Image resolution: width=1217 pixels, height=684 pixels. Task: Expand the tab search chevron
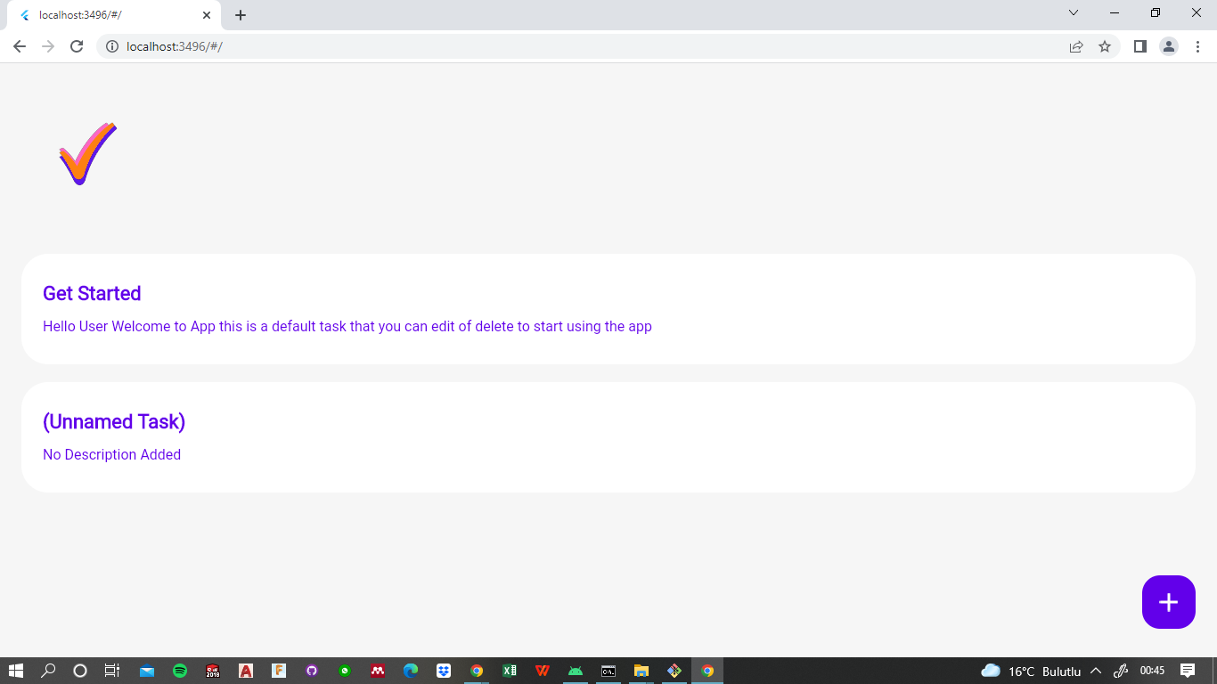point(1074,13)
